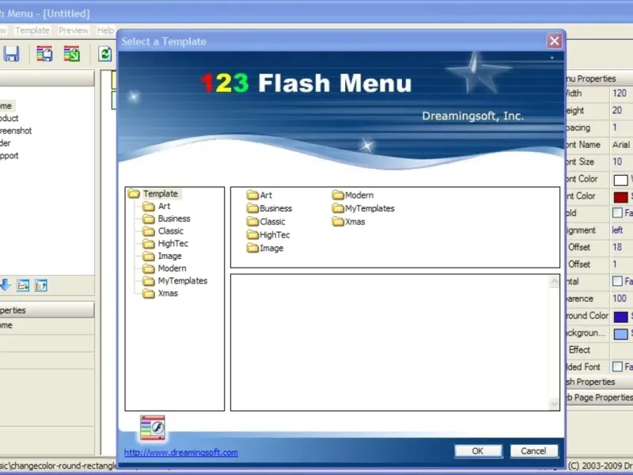
Task: Select Classic in the template tree
Action: pos(170,231)
